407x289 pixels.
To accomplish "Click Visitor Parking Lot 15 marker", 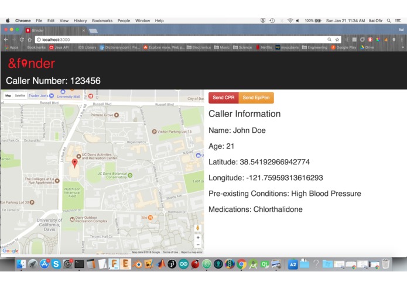I will click(x=154, y=132).
